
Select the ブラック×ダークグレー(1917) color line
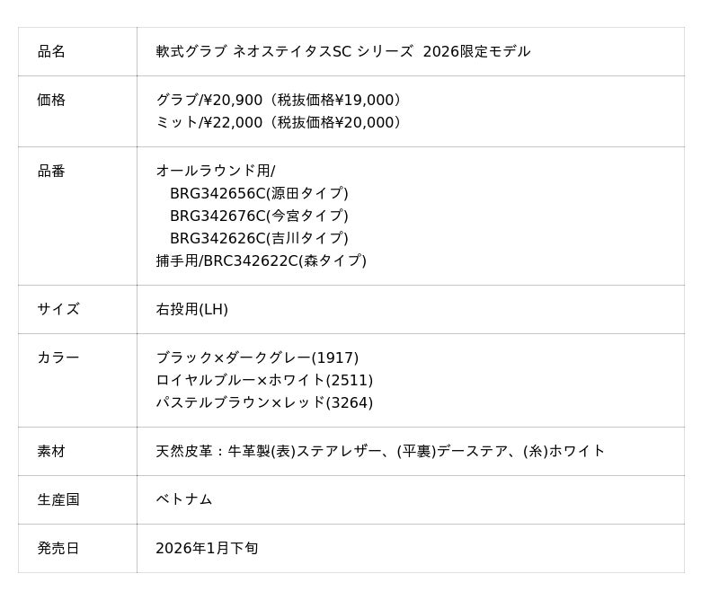click(257, 358)
